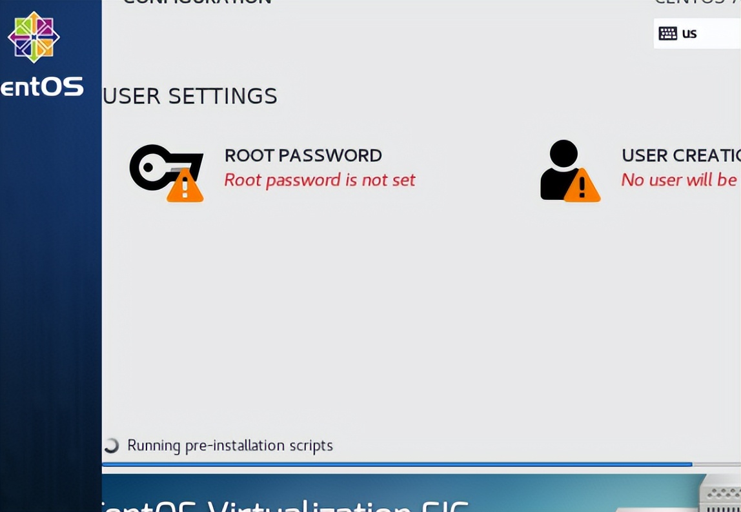Click the warning triangle on the user icon
Screen dimensions: 741x512
click(x=582, y=186)
